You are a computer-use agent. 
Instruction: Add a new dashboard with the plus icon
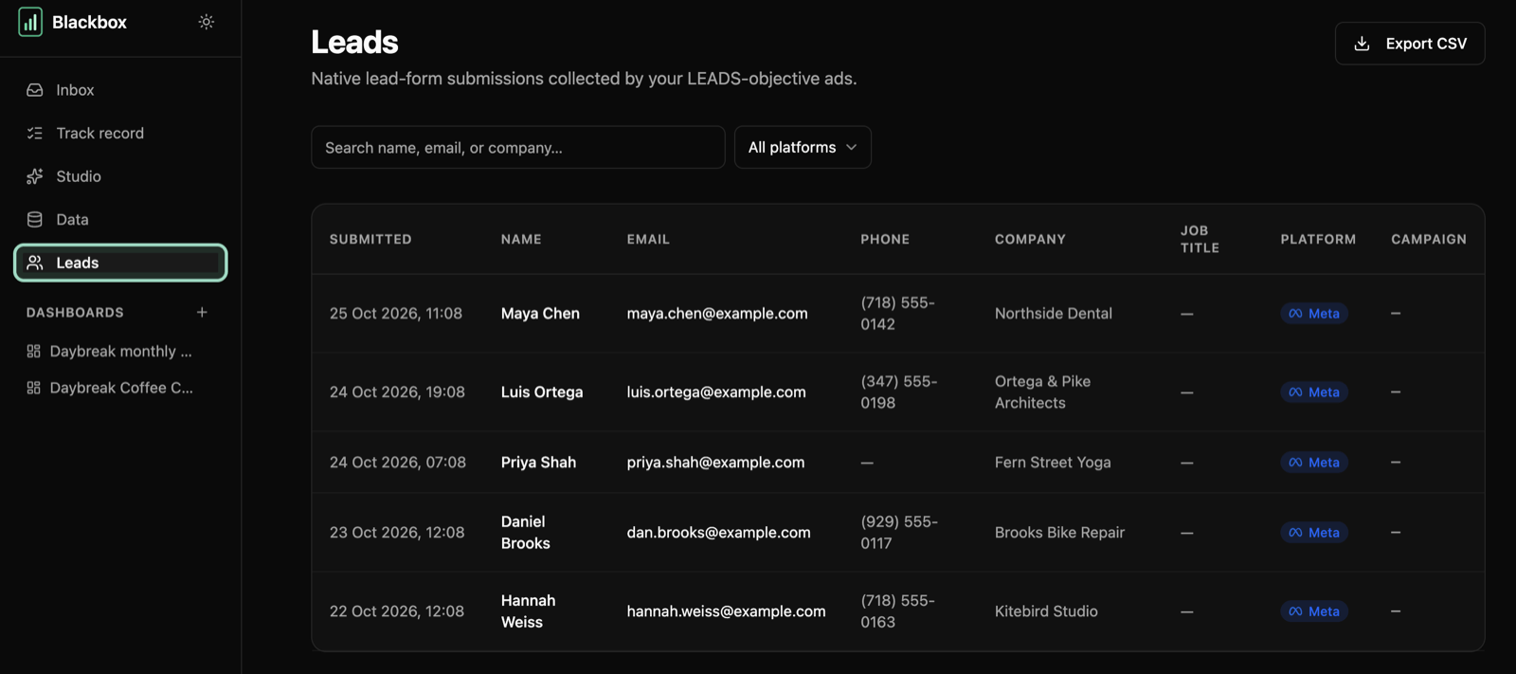pos(202,312)
